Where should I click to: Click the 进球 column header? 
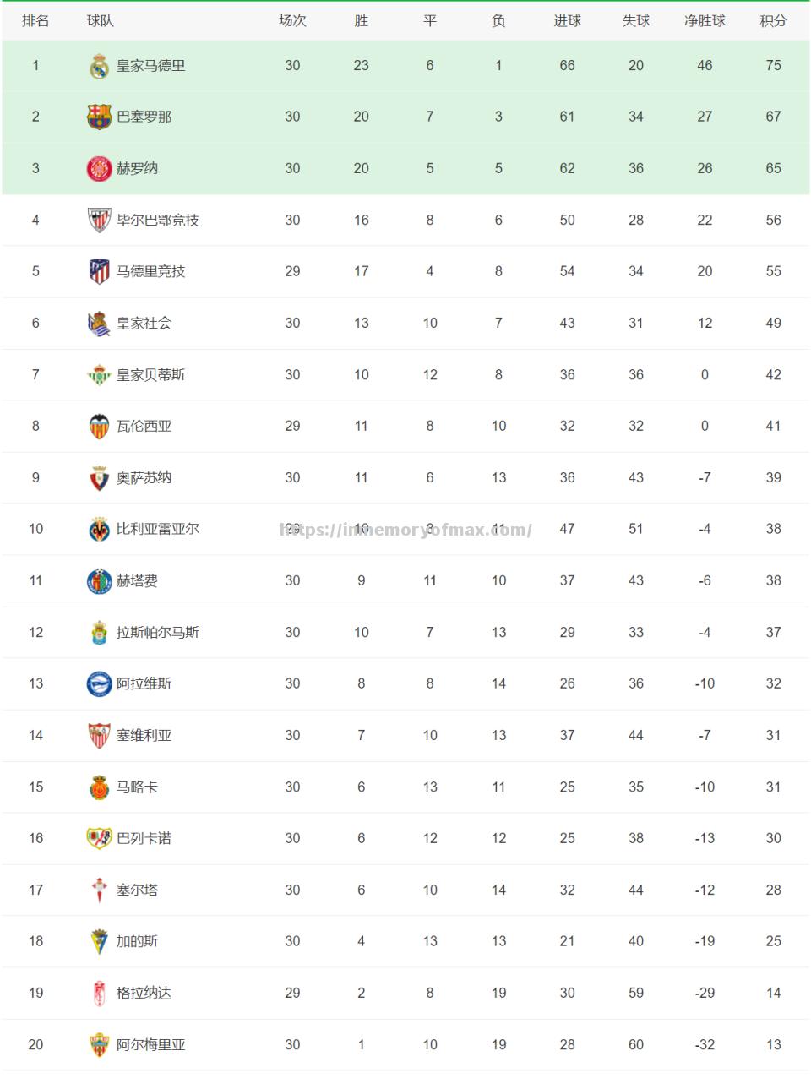pos(567,21)
